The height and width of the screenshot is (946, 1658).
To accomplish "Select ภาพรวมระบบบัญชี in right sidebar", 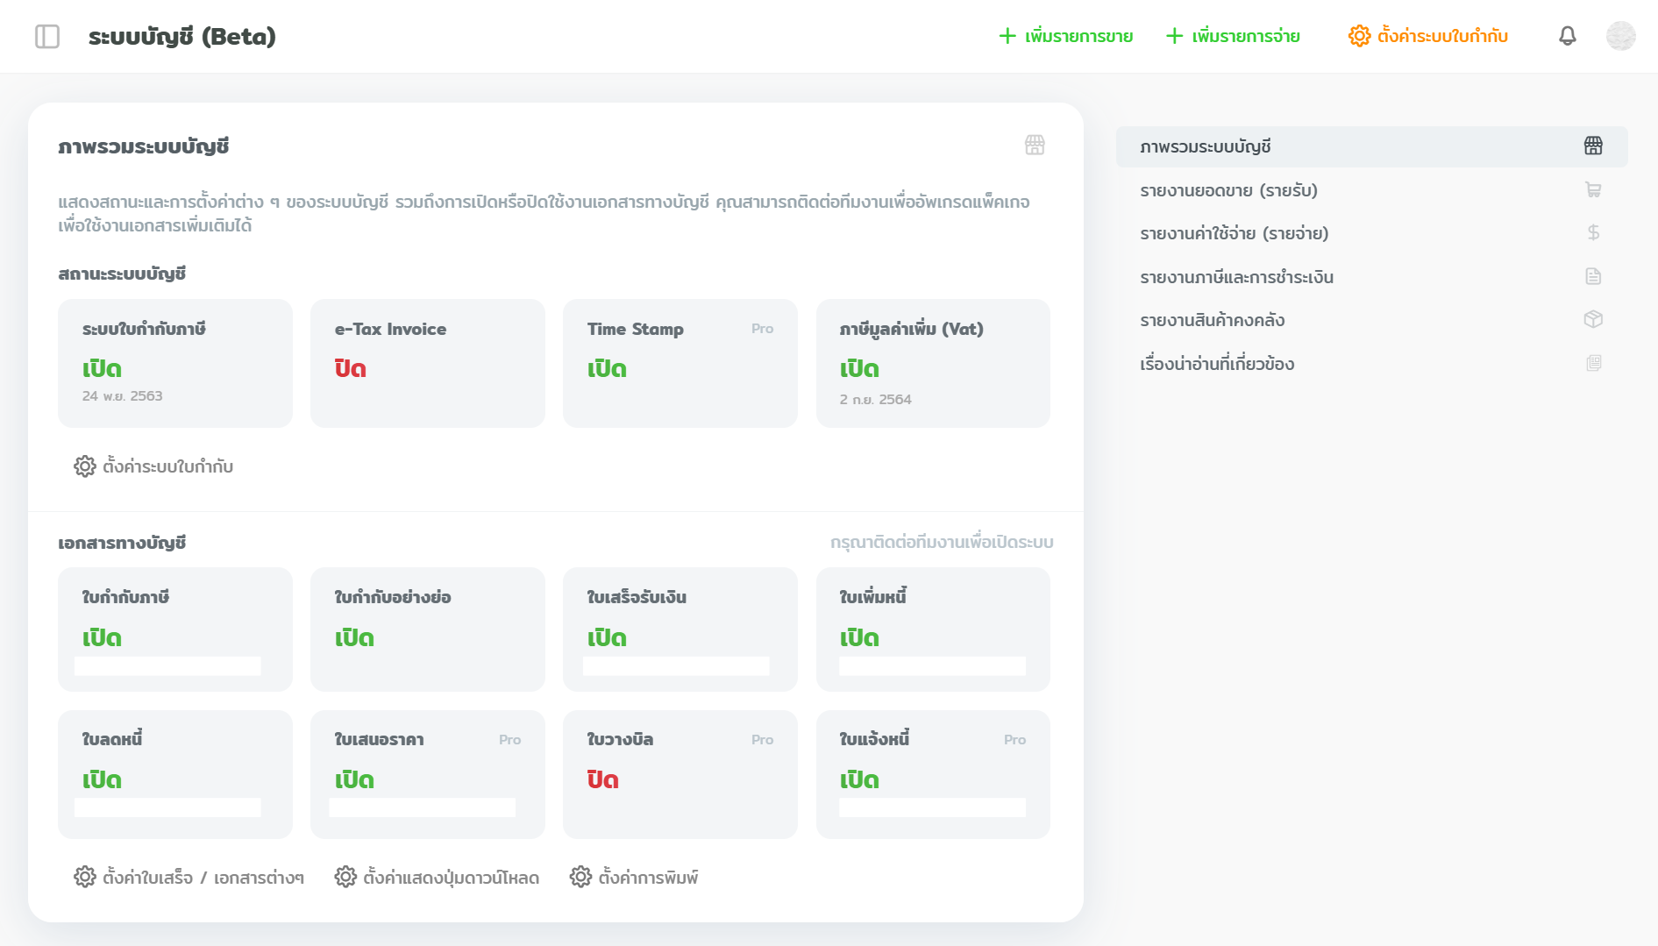I will coord(1206,146).
